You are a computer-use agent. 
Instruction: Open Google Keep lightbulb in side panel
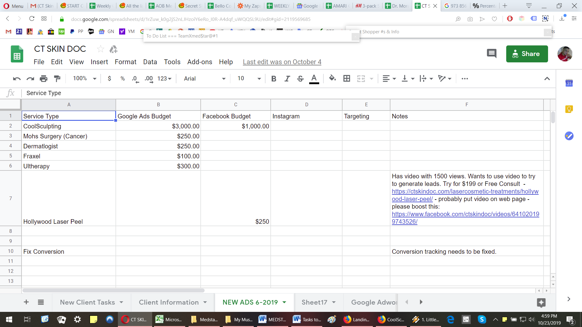pyautogui.click(x=569, y=109)
